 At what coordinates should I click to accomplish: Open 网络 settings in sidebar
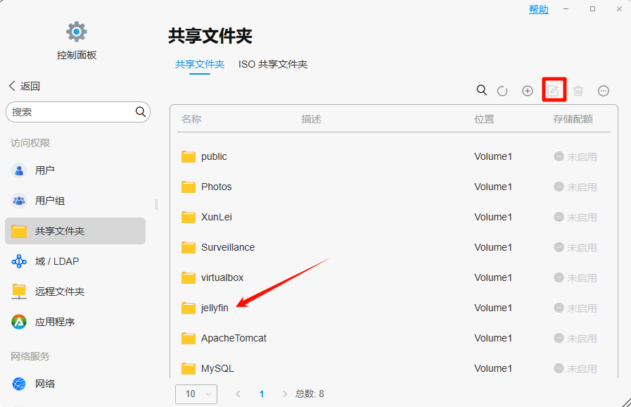(x=75, y=384)
